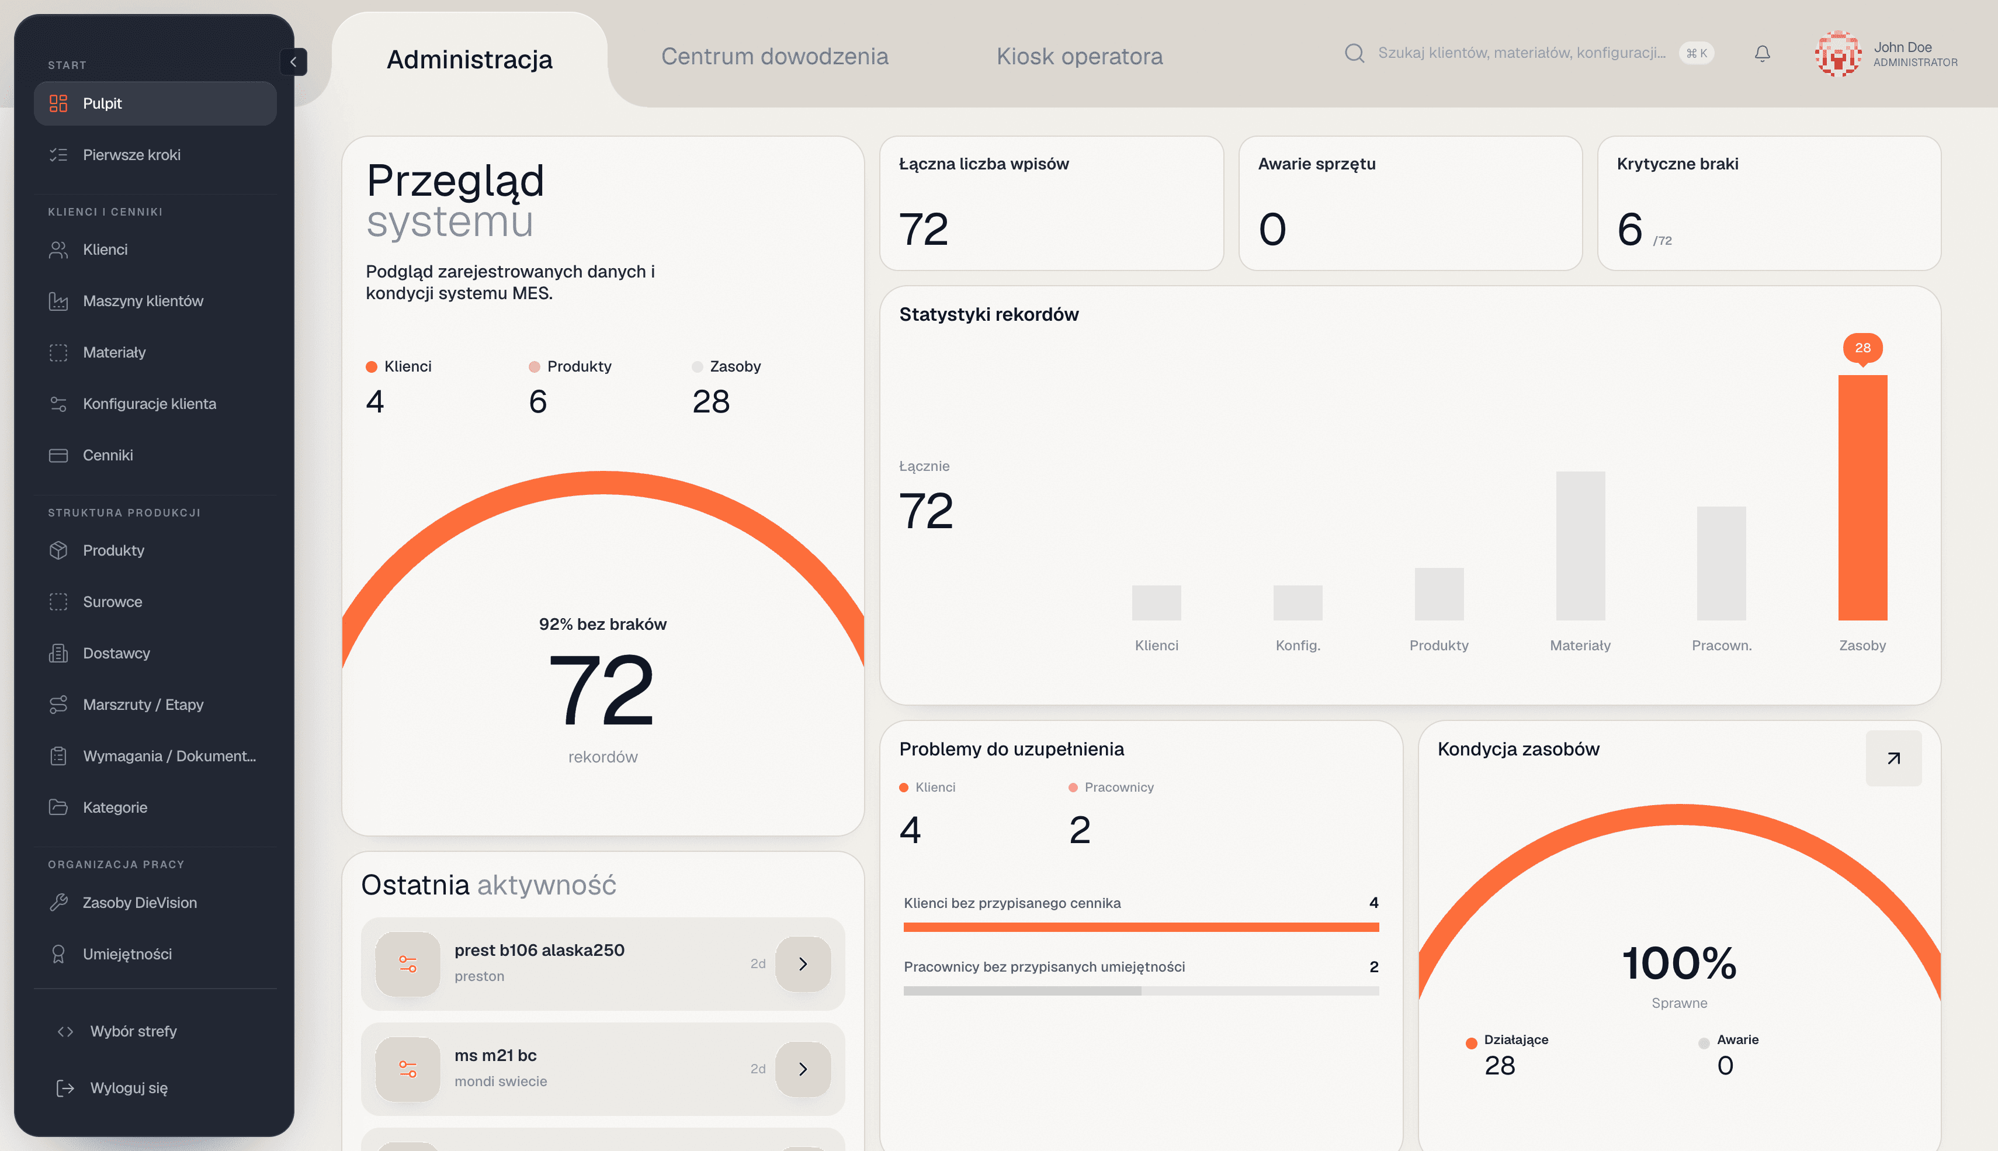
Task: Log out with Wyloguj się
Action: [x=155, y=1088]
